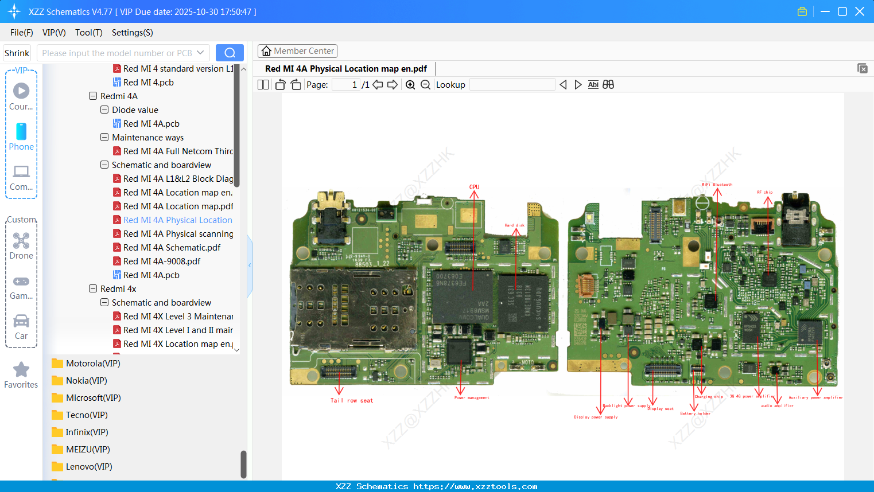874x492 pixels.
Task: Open the Settings(S) menu
Action: pyautogui.click(x=132, y=33)
